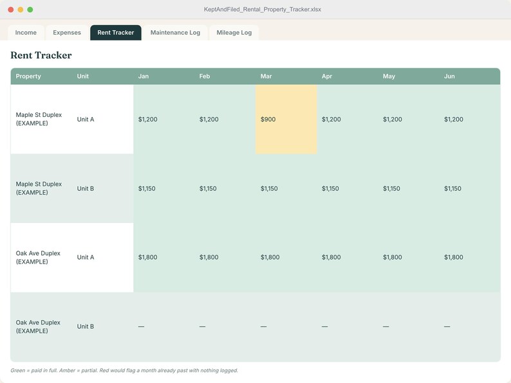511x383 pixels.
Task: Maximize the window with the green button
Action: click(x=30, y=10)
